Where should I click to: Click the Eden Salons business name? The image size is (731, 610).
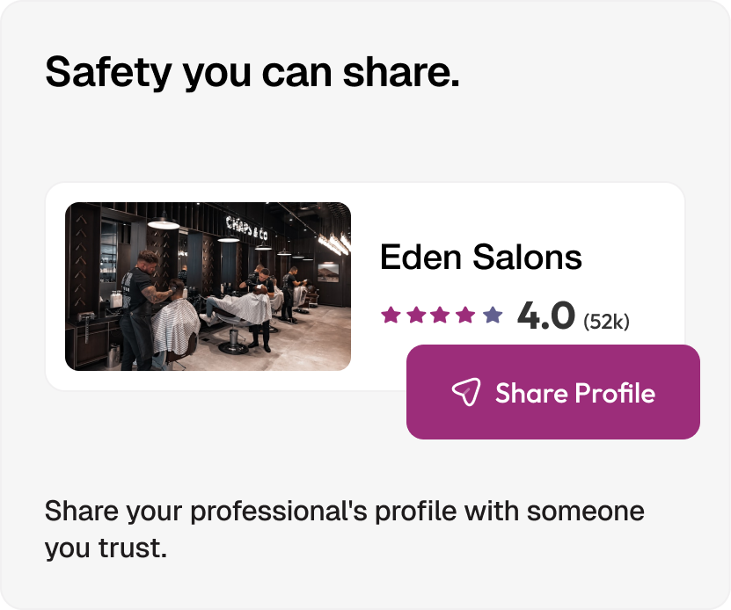coord(481,257)
